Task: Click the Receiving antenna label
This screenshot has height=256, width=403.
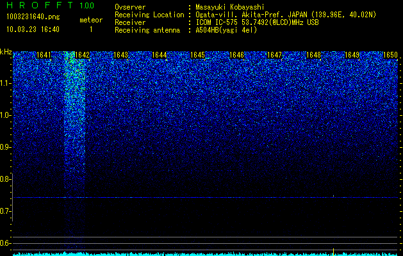Action: tap(147, 30)
